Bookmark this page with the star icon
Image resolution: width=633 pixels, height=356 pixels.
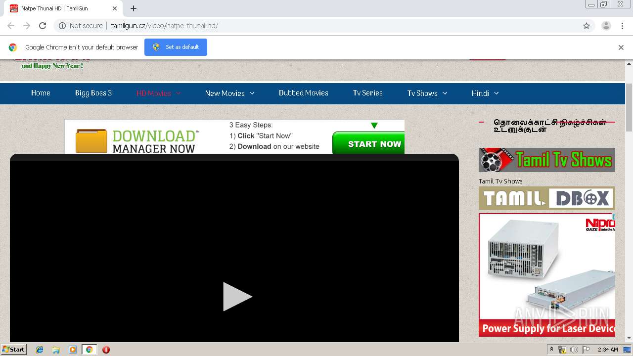coord(587,26)
